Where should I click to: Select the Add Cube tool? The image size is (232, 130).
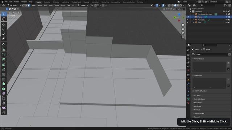[4, 55]
